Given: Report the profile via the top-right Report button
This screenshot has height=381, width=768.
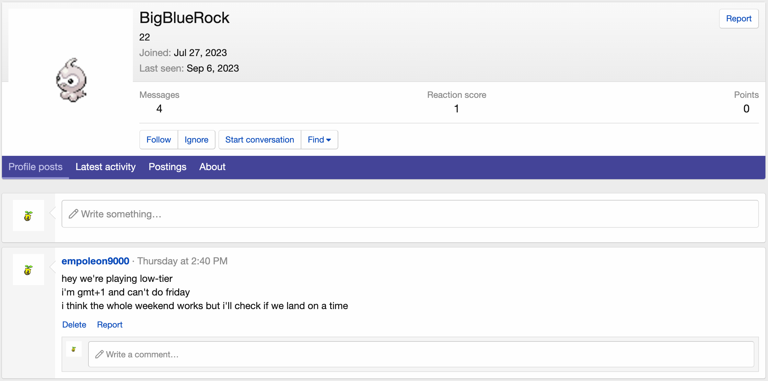Looking at the screenshot, I should (739, 19).
